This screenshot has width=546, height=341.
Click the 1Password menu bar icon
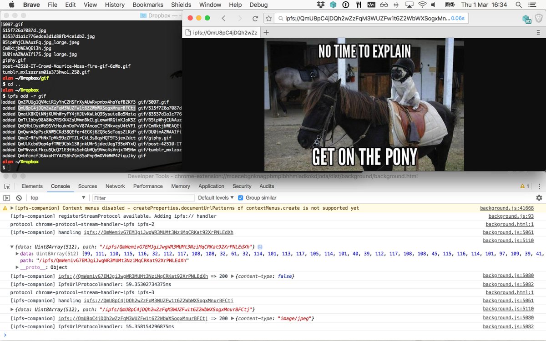346,5
